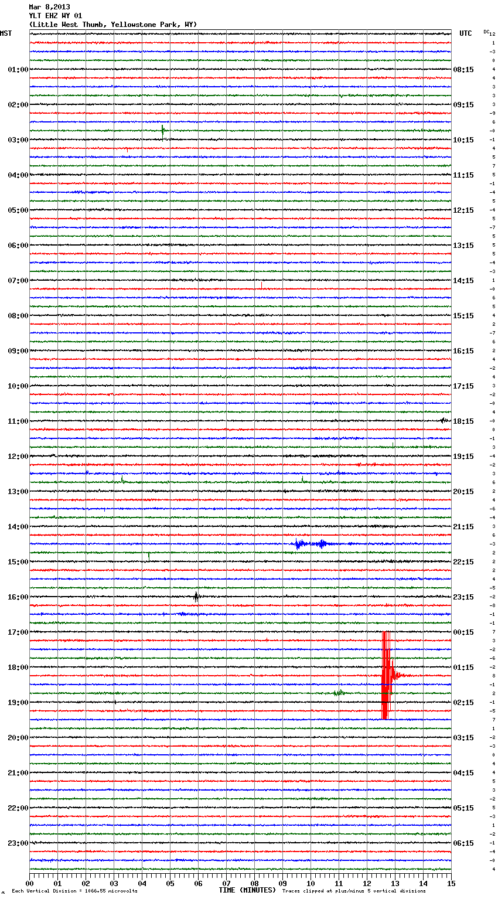
Task: Select the 07:00 MST time label
Action: click(x=18, y=281)
